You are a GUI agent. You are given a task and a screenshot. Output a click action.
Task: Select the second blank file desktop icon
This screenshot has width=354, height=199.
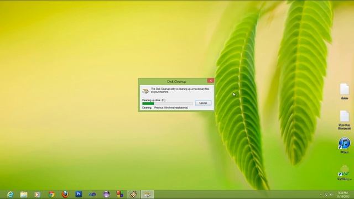click(x=344, y=120)
